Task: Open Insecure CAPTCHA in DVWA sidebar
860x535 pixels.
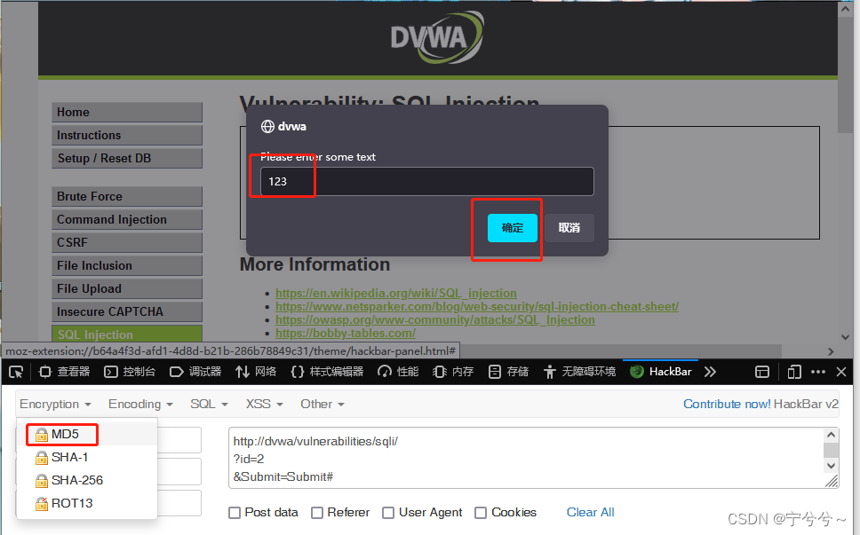Action: click(127, 311)
